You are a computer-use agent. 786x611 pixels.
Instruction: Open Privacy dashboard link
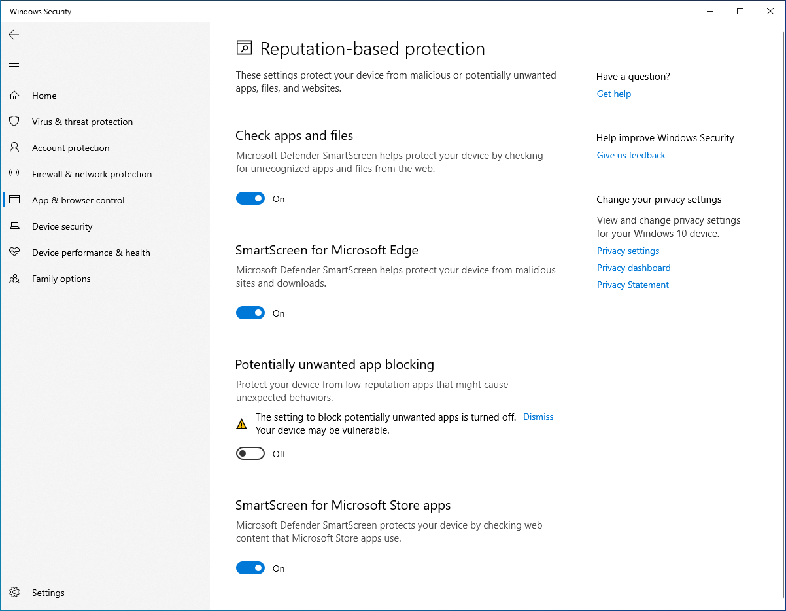(634, 268)
